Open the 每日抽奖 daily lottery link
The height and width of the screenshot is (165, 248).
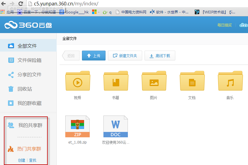pyautogui.click(x=224, y=25)
